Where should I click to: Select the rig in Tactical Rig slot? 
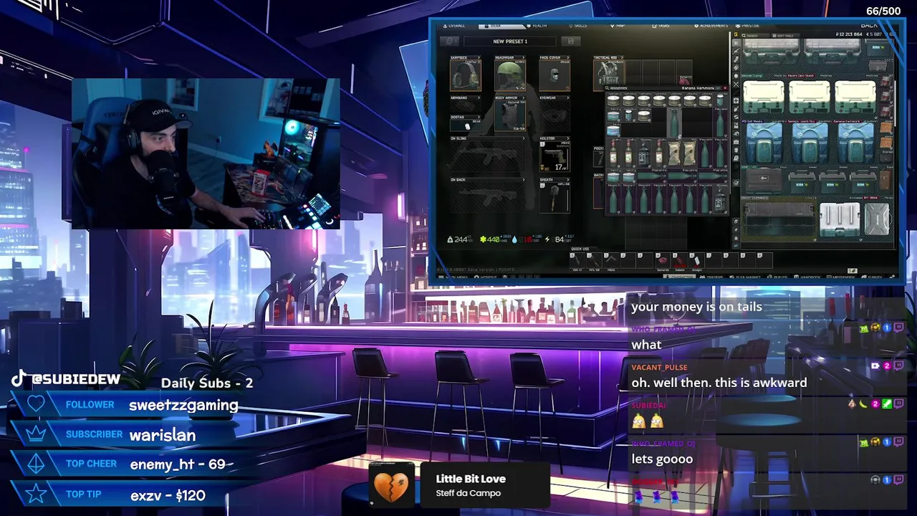[609, 75]
